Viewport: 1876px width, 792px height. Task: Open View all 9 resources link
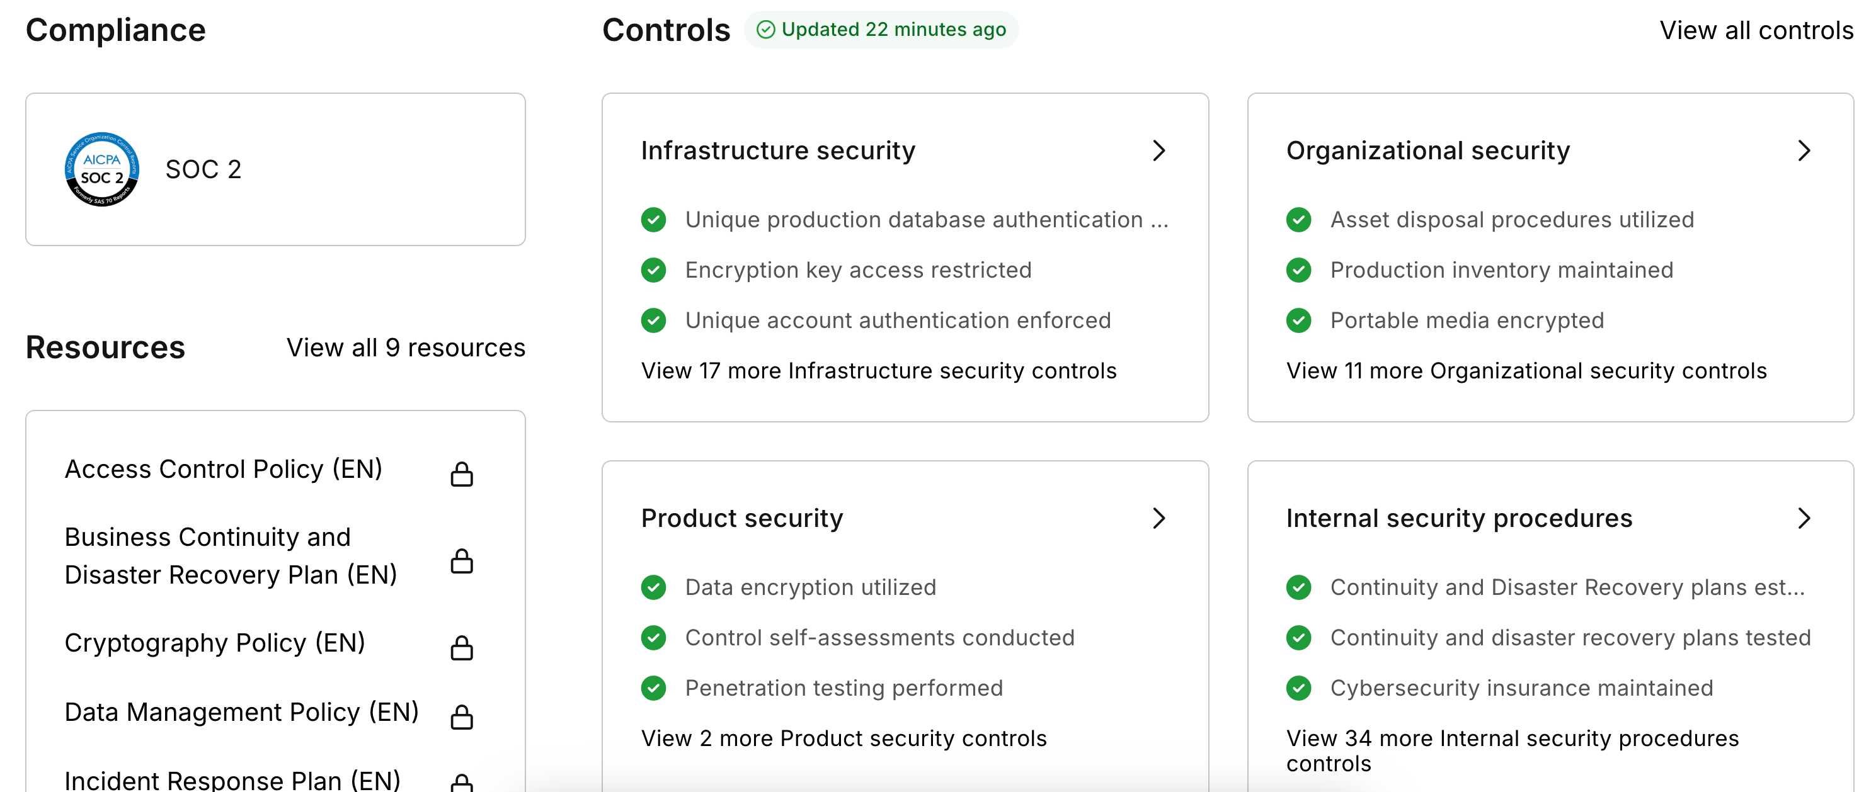[406, 348]
